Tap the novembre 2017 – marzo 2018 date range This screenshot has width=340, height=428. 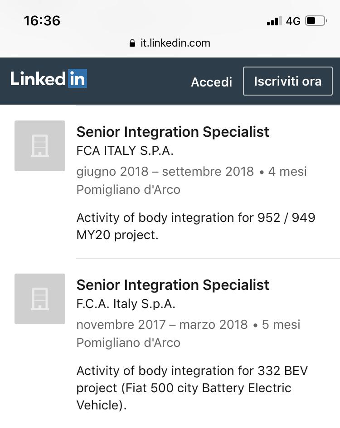click(x=162, y=324)
